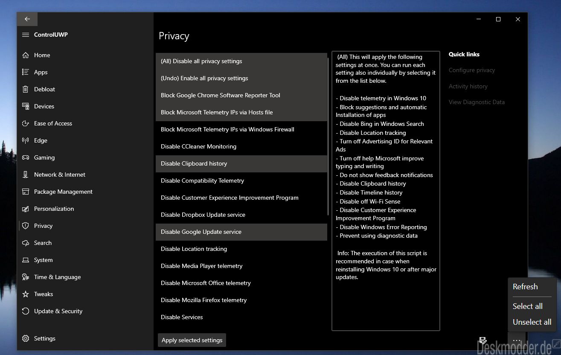Choose Refresh from the flyout menu

[x=525, y=287]
